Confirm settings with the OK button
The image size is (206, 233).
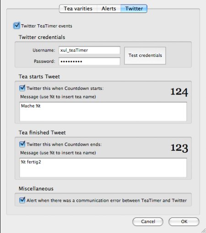click(184, 222)
